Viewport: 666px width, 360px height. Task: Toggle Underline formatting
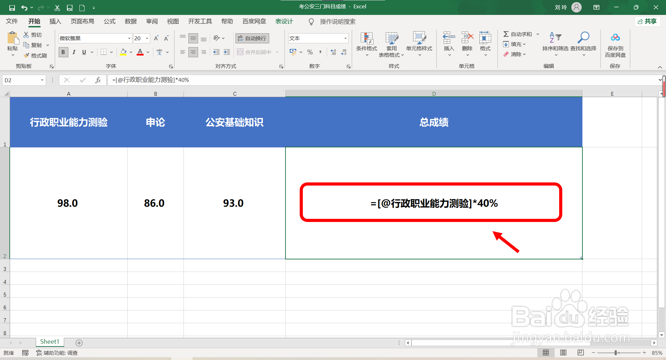coord(84,52)
